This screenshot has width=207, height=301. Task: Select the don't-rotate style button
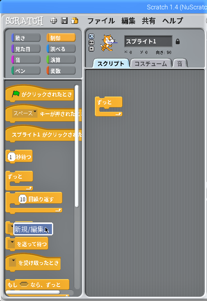pyautogui.click(x=91, y=49)
